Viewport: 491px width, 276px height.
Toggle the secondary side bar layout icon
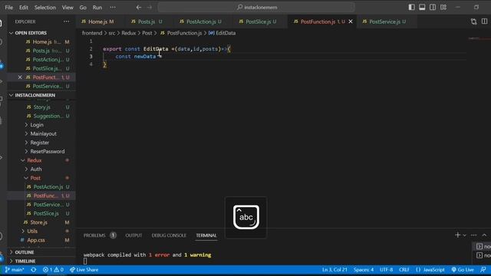(433, 7)
